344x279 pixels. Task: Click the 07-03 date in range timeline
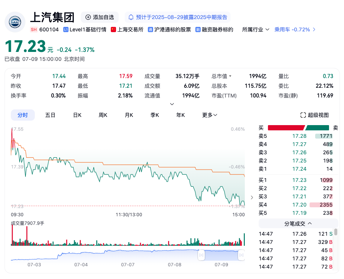pyautogui.click(x=34, y=265)
